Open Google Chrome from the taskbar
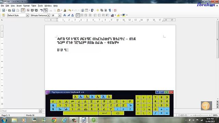The image size is (219, 123). point(54,120)
